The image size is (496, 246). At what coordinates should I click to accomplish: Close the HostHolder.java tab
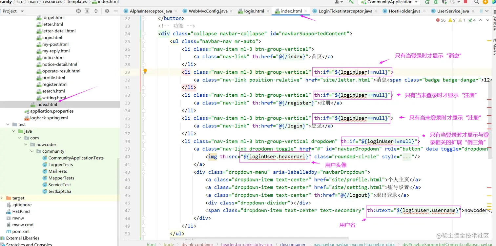[424, 11]
